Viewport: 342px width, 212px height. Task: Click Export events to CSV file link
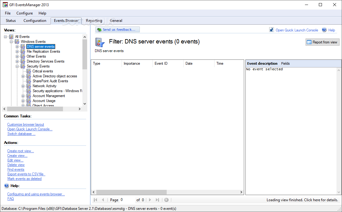pos(26,174)
